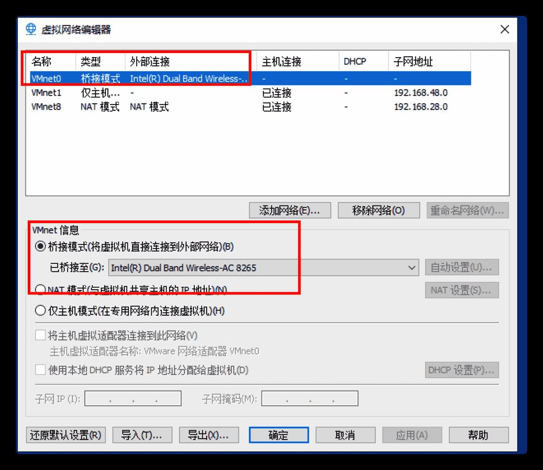Screen dimensions: 543x470
Task: Check 将主机虚拟适配器连接到此网络
Action: click(x=40, y=335)
